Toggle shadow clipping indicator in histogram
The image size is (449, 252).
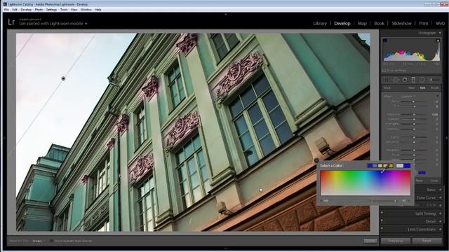pyautogui.click(x=385, y=41)
